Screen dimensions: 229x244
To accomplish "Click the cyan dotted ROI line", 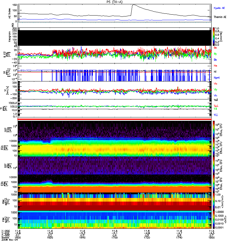I will (x=114, y=23).
